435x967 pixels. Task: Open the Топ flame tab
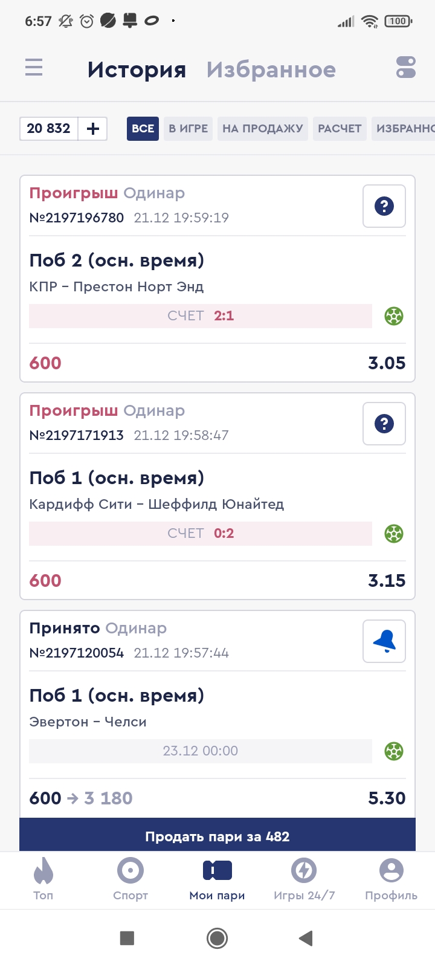click(43, 879)
